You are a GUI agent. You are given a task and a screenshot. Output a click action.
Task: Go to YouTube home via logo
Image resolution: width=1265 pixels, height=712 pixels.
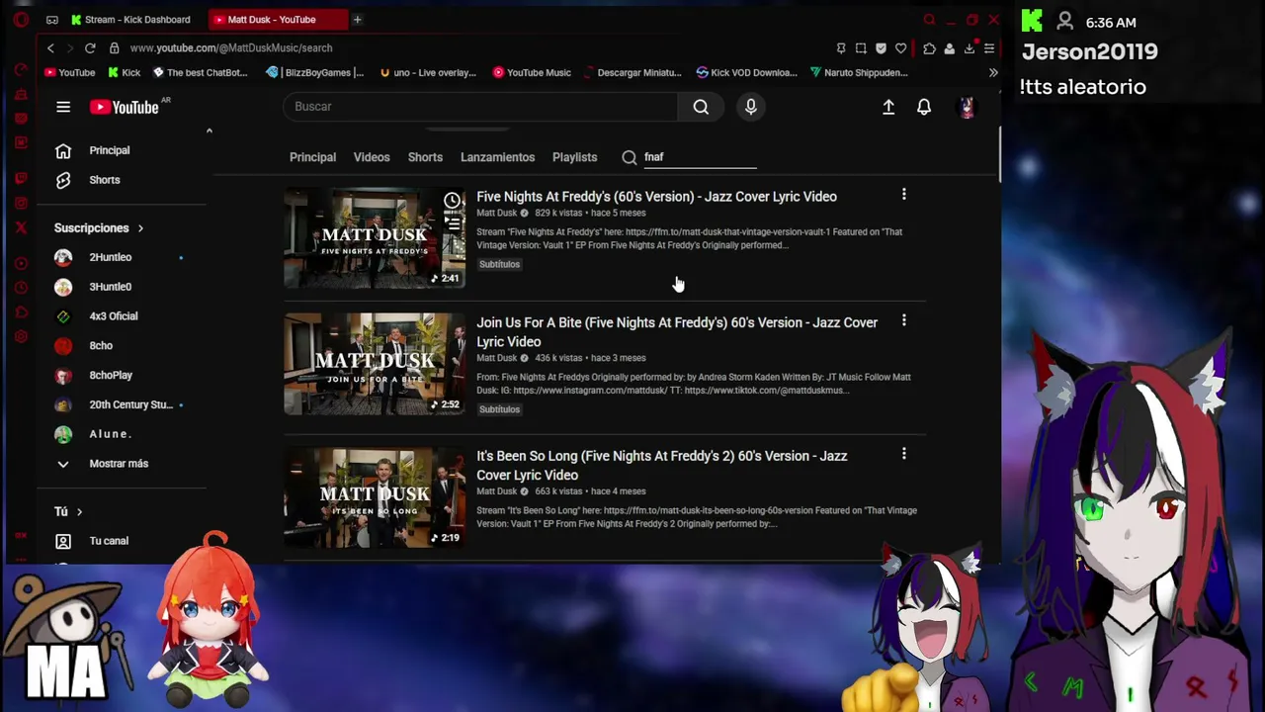pos(125,107)
